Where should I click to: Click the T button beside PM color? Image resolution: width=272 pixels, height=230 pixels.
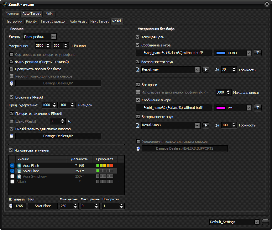pos(258,108)
